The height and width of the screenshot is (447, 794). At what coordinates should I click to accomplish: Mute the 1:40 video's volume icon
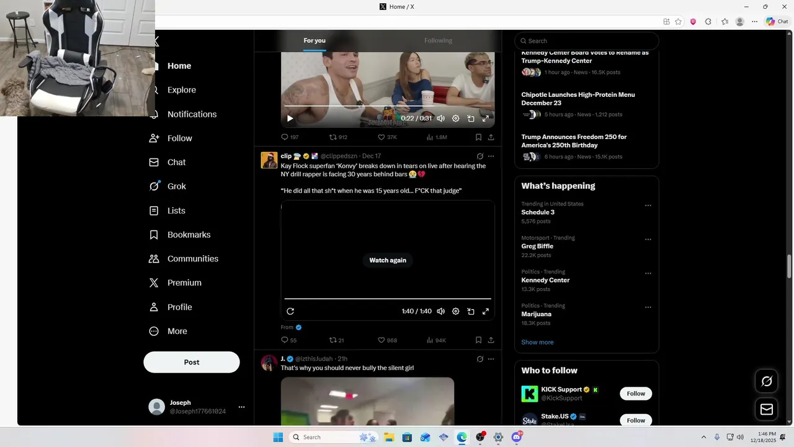[440, 311]
